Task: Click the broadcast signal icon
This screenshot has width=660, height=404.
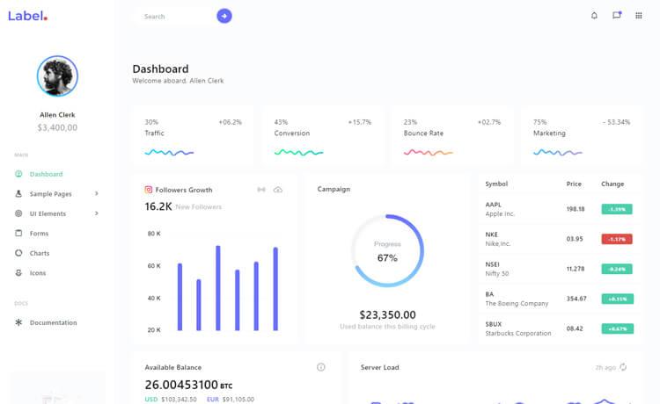Action: tap(261, 190)
